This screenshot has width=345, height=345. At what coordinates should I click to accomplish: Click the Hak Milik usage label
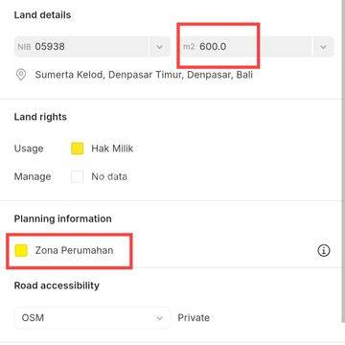coord(112,149)
